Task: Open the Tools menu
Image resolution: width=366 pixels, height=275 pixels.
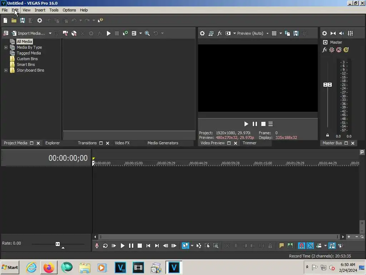Action: [x=54, y=10]
